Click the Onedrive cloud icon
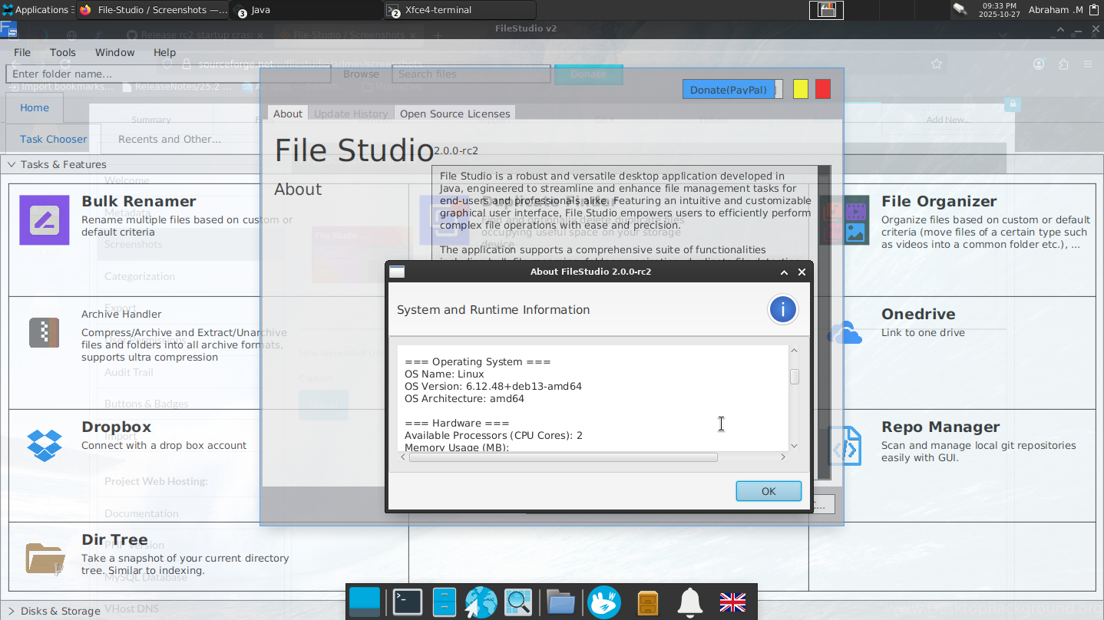This screenshot has height=620, width=1104. 845,333
